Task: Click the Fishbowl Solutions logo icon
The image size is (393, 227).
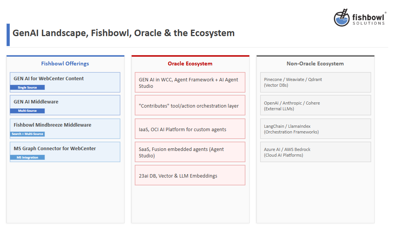Action: 342,18
